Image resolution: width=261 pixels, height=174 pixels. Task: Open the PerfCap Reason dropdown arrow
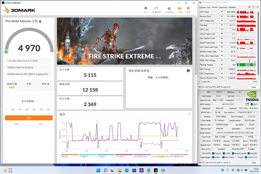point(222,65)
